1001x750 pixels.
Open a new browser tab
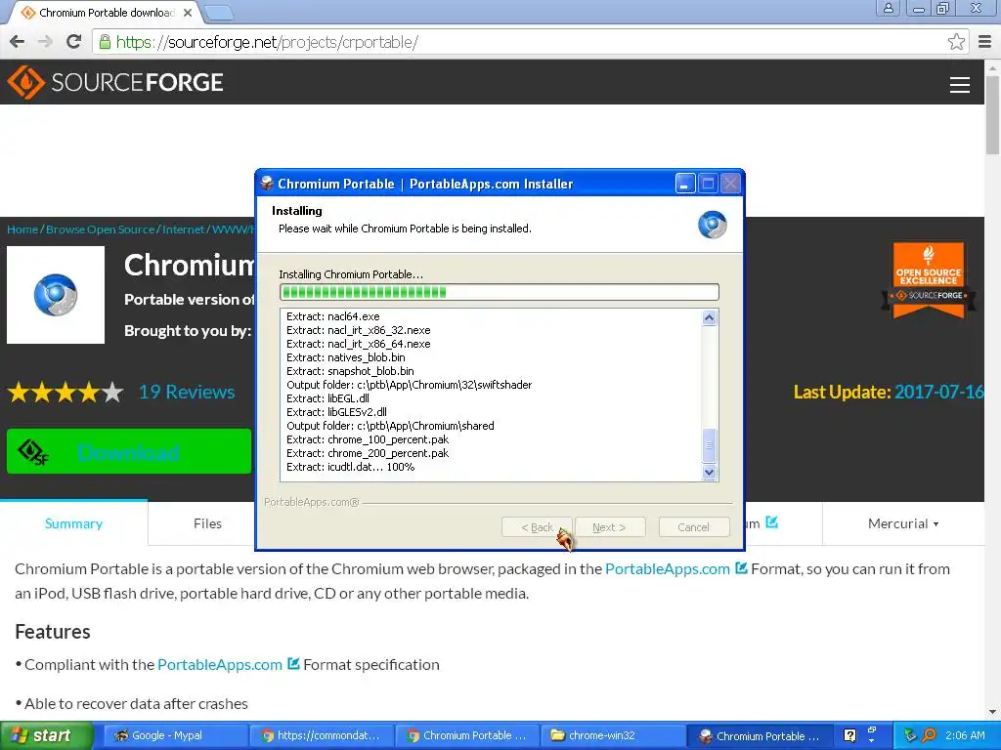(220, 12)
